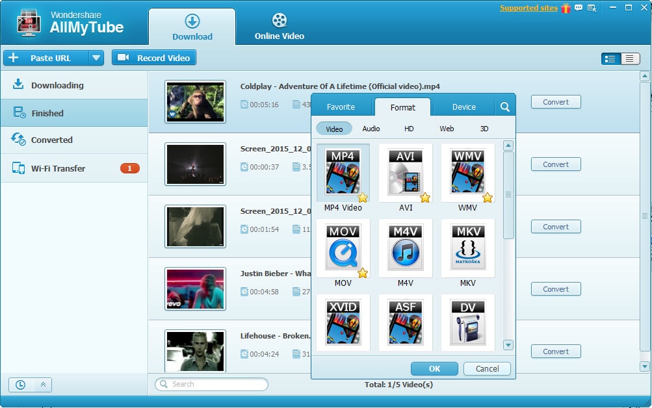Viewport: 652px width, 408px height.
Task: Open the Online Video tab
Action: [x=280, y=27]
